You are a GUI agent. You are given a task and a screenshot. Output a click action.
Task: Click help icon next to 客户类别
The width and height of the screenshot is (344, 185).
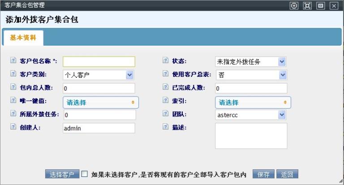click(13, 74)
